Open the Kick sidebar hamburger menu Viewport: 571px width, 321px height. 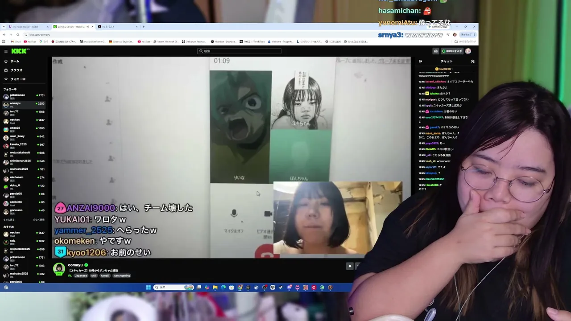coord(5,51)
